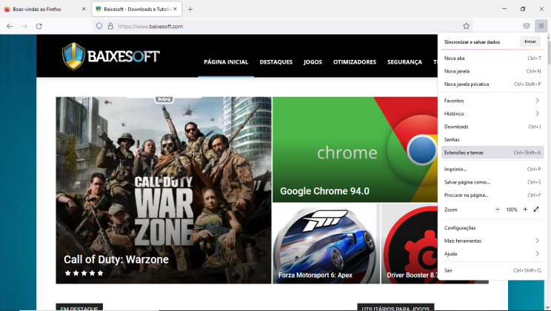Close the hamburger application menu button
551x311 pixels.
pos(541,26)
